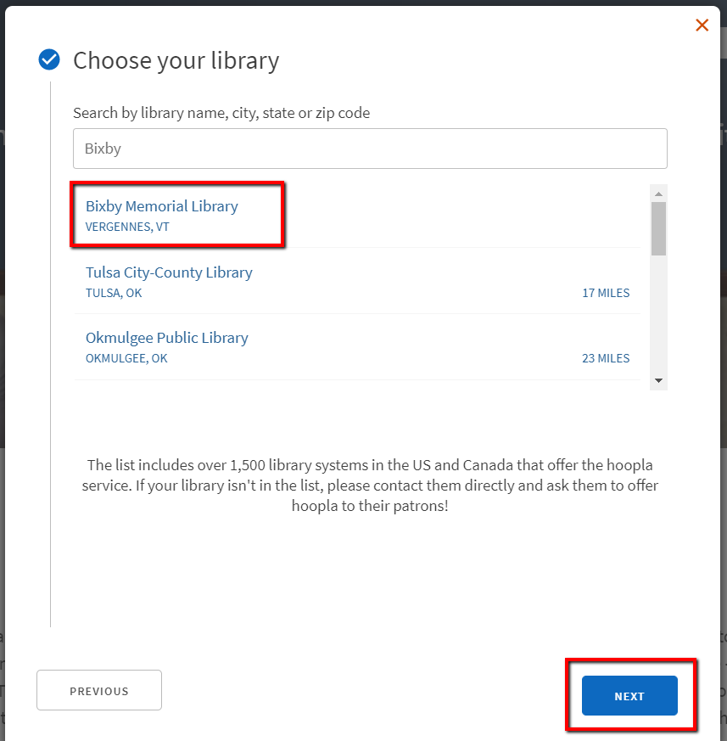
Task: Click the 17 MILES distance label
Action: (606, 293)
